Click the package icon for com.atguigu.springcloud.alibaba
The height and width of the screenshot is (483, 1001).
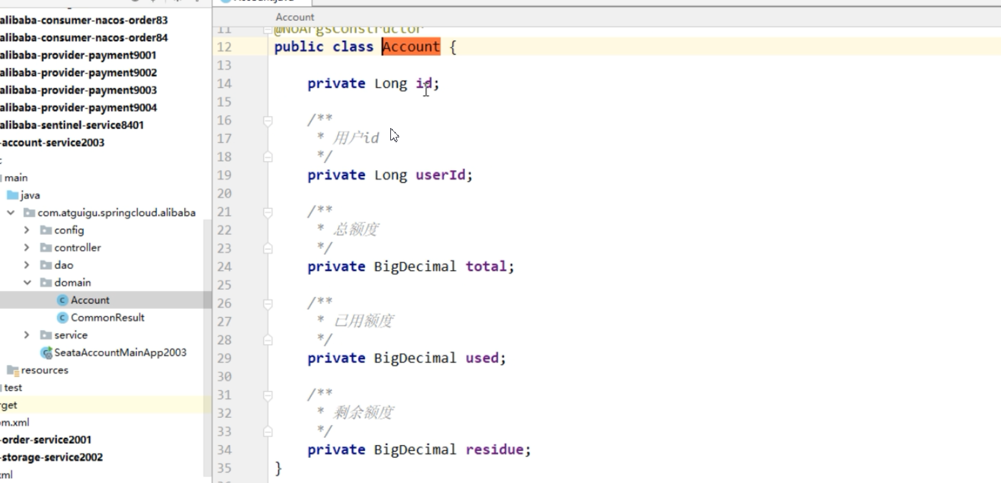pos(29,212)
